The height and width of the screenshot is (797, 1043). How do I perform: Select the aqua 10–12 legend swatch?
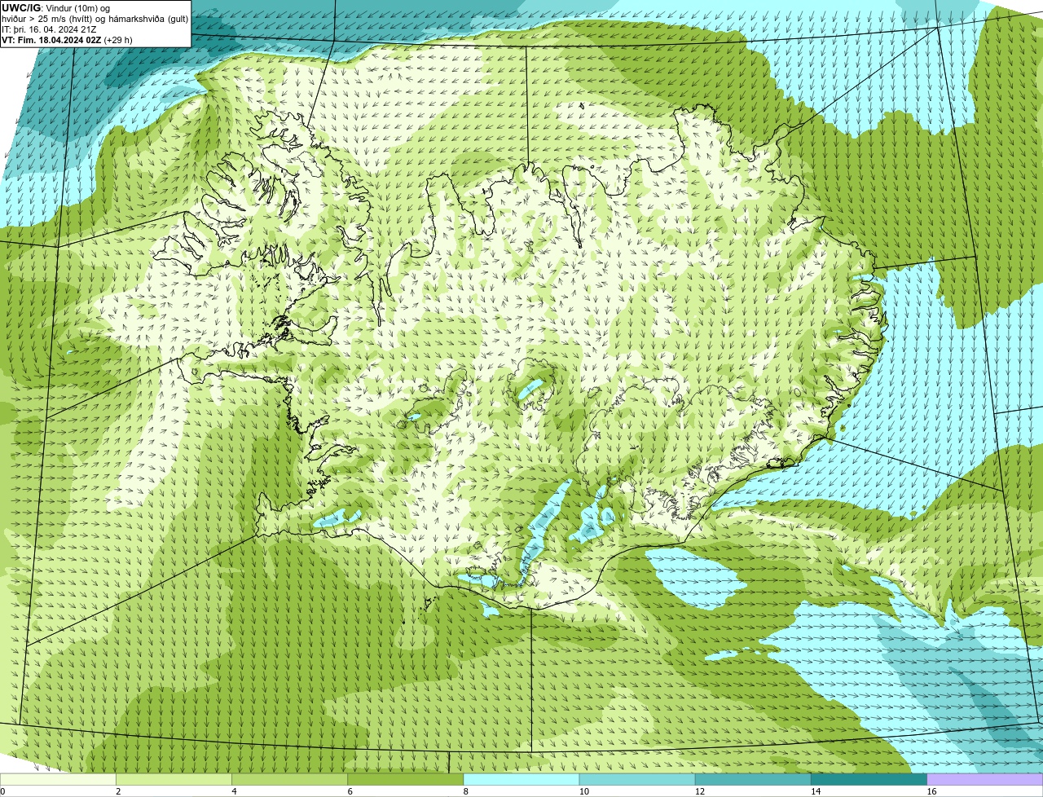point(637,779)
